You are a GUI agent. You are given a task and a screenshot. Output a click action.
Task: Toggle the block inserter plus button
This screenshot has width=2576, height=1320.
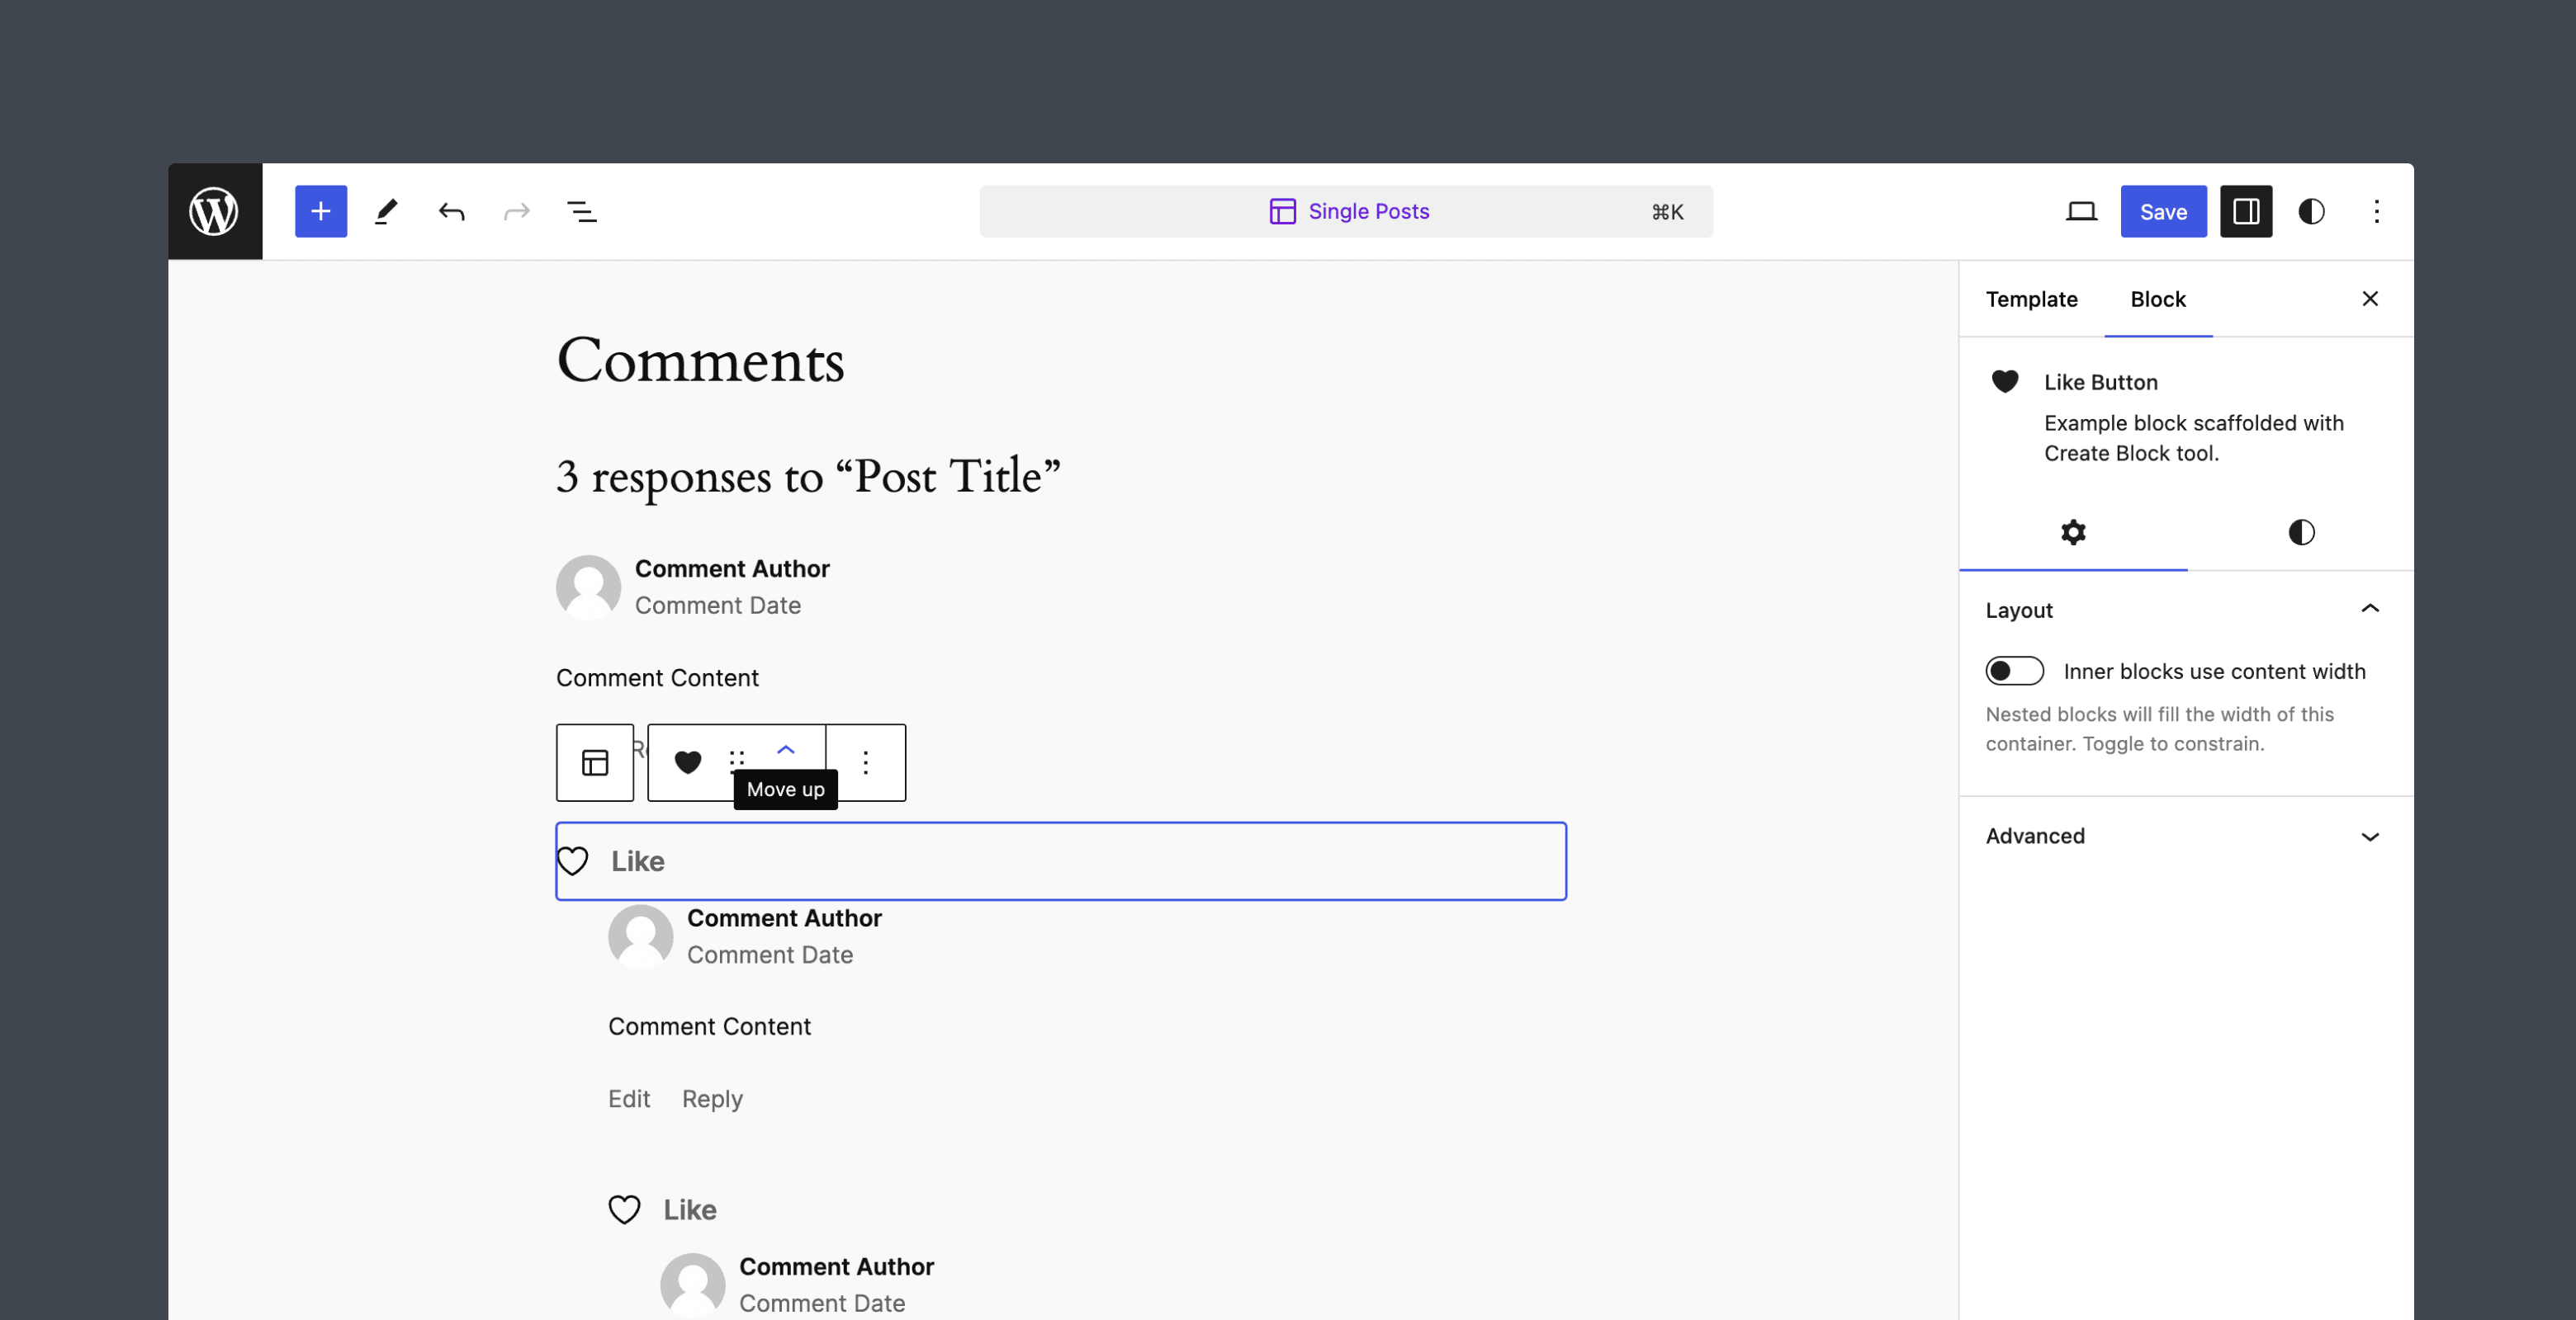tap(321, 211)
